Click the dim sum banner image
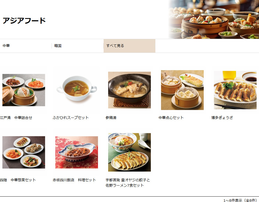259x202 pixels. [214, 19]
